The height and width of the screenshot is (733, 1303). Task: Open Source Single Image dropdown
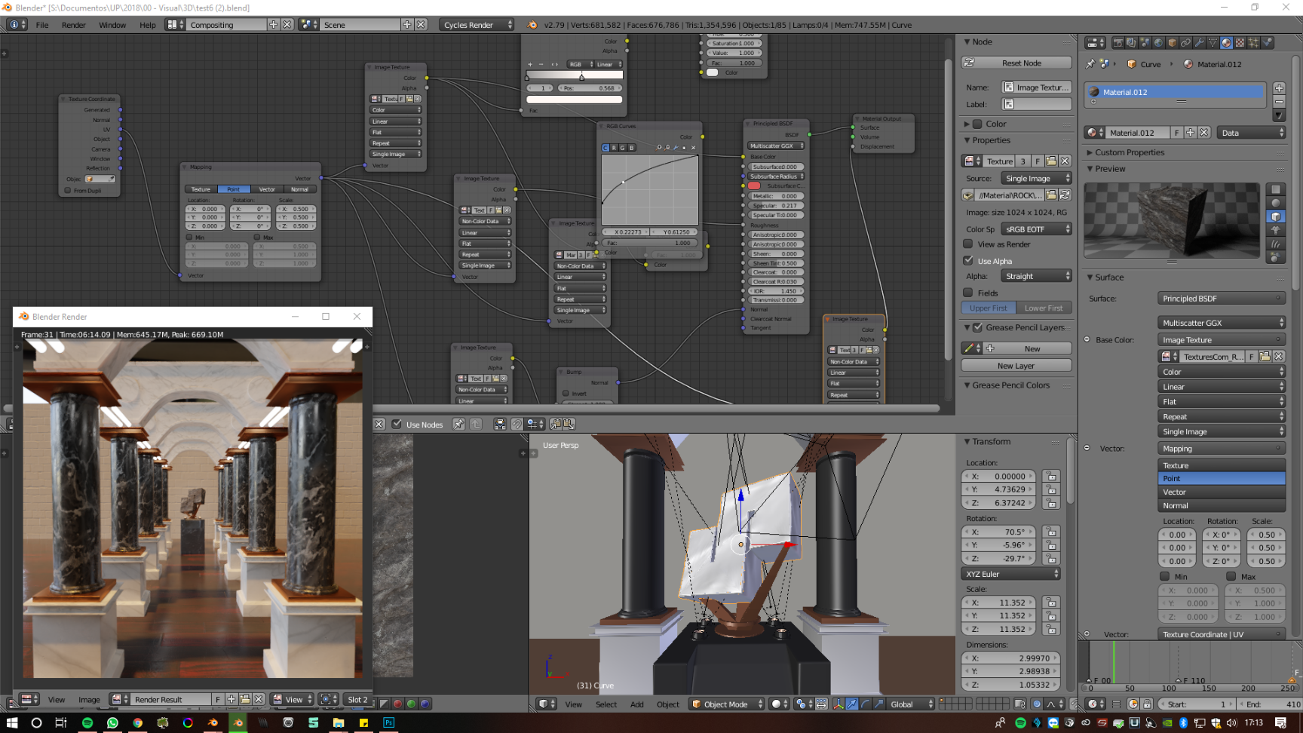click(x=1037, y=178)
